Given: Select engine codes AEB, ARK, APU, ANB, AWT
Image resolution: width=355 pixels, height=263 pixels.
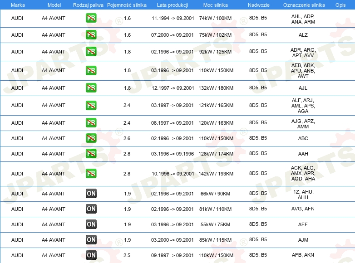Looking at the screenshot, I should pyautogui.click(x=303, y=71).
